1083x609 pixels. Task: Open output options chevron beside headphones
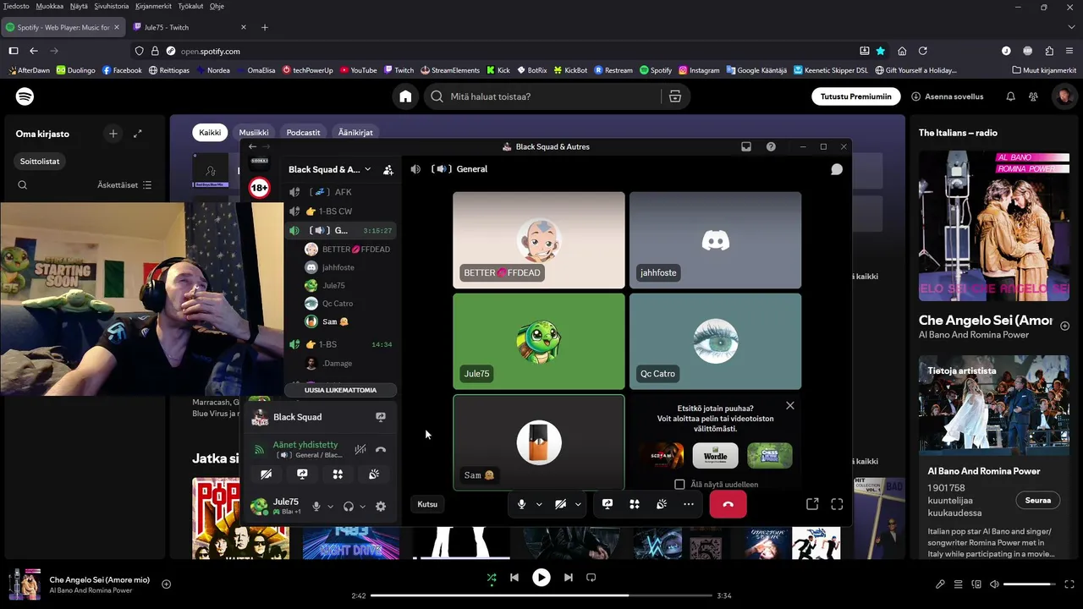click(x=362, y=506)
